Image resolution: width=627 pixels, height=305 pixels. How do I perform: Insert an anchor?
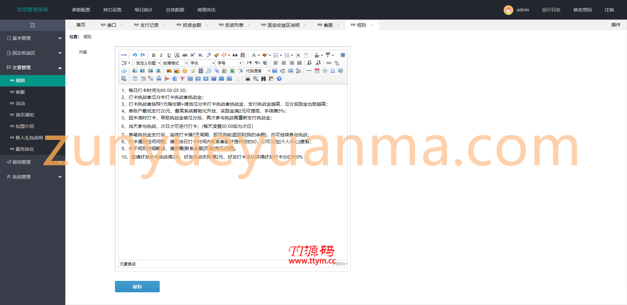coord(124,71)
